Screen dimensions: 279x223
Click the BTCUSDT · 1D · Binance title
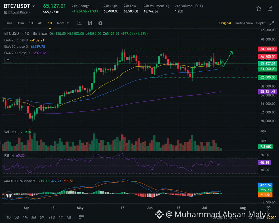click(x=26, y=33)
